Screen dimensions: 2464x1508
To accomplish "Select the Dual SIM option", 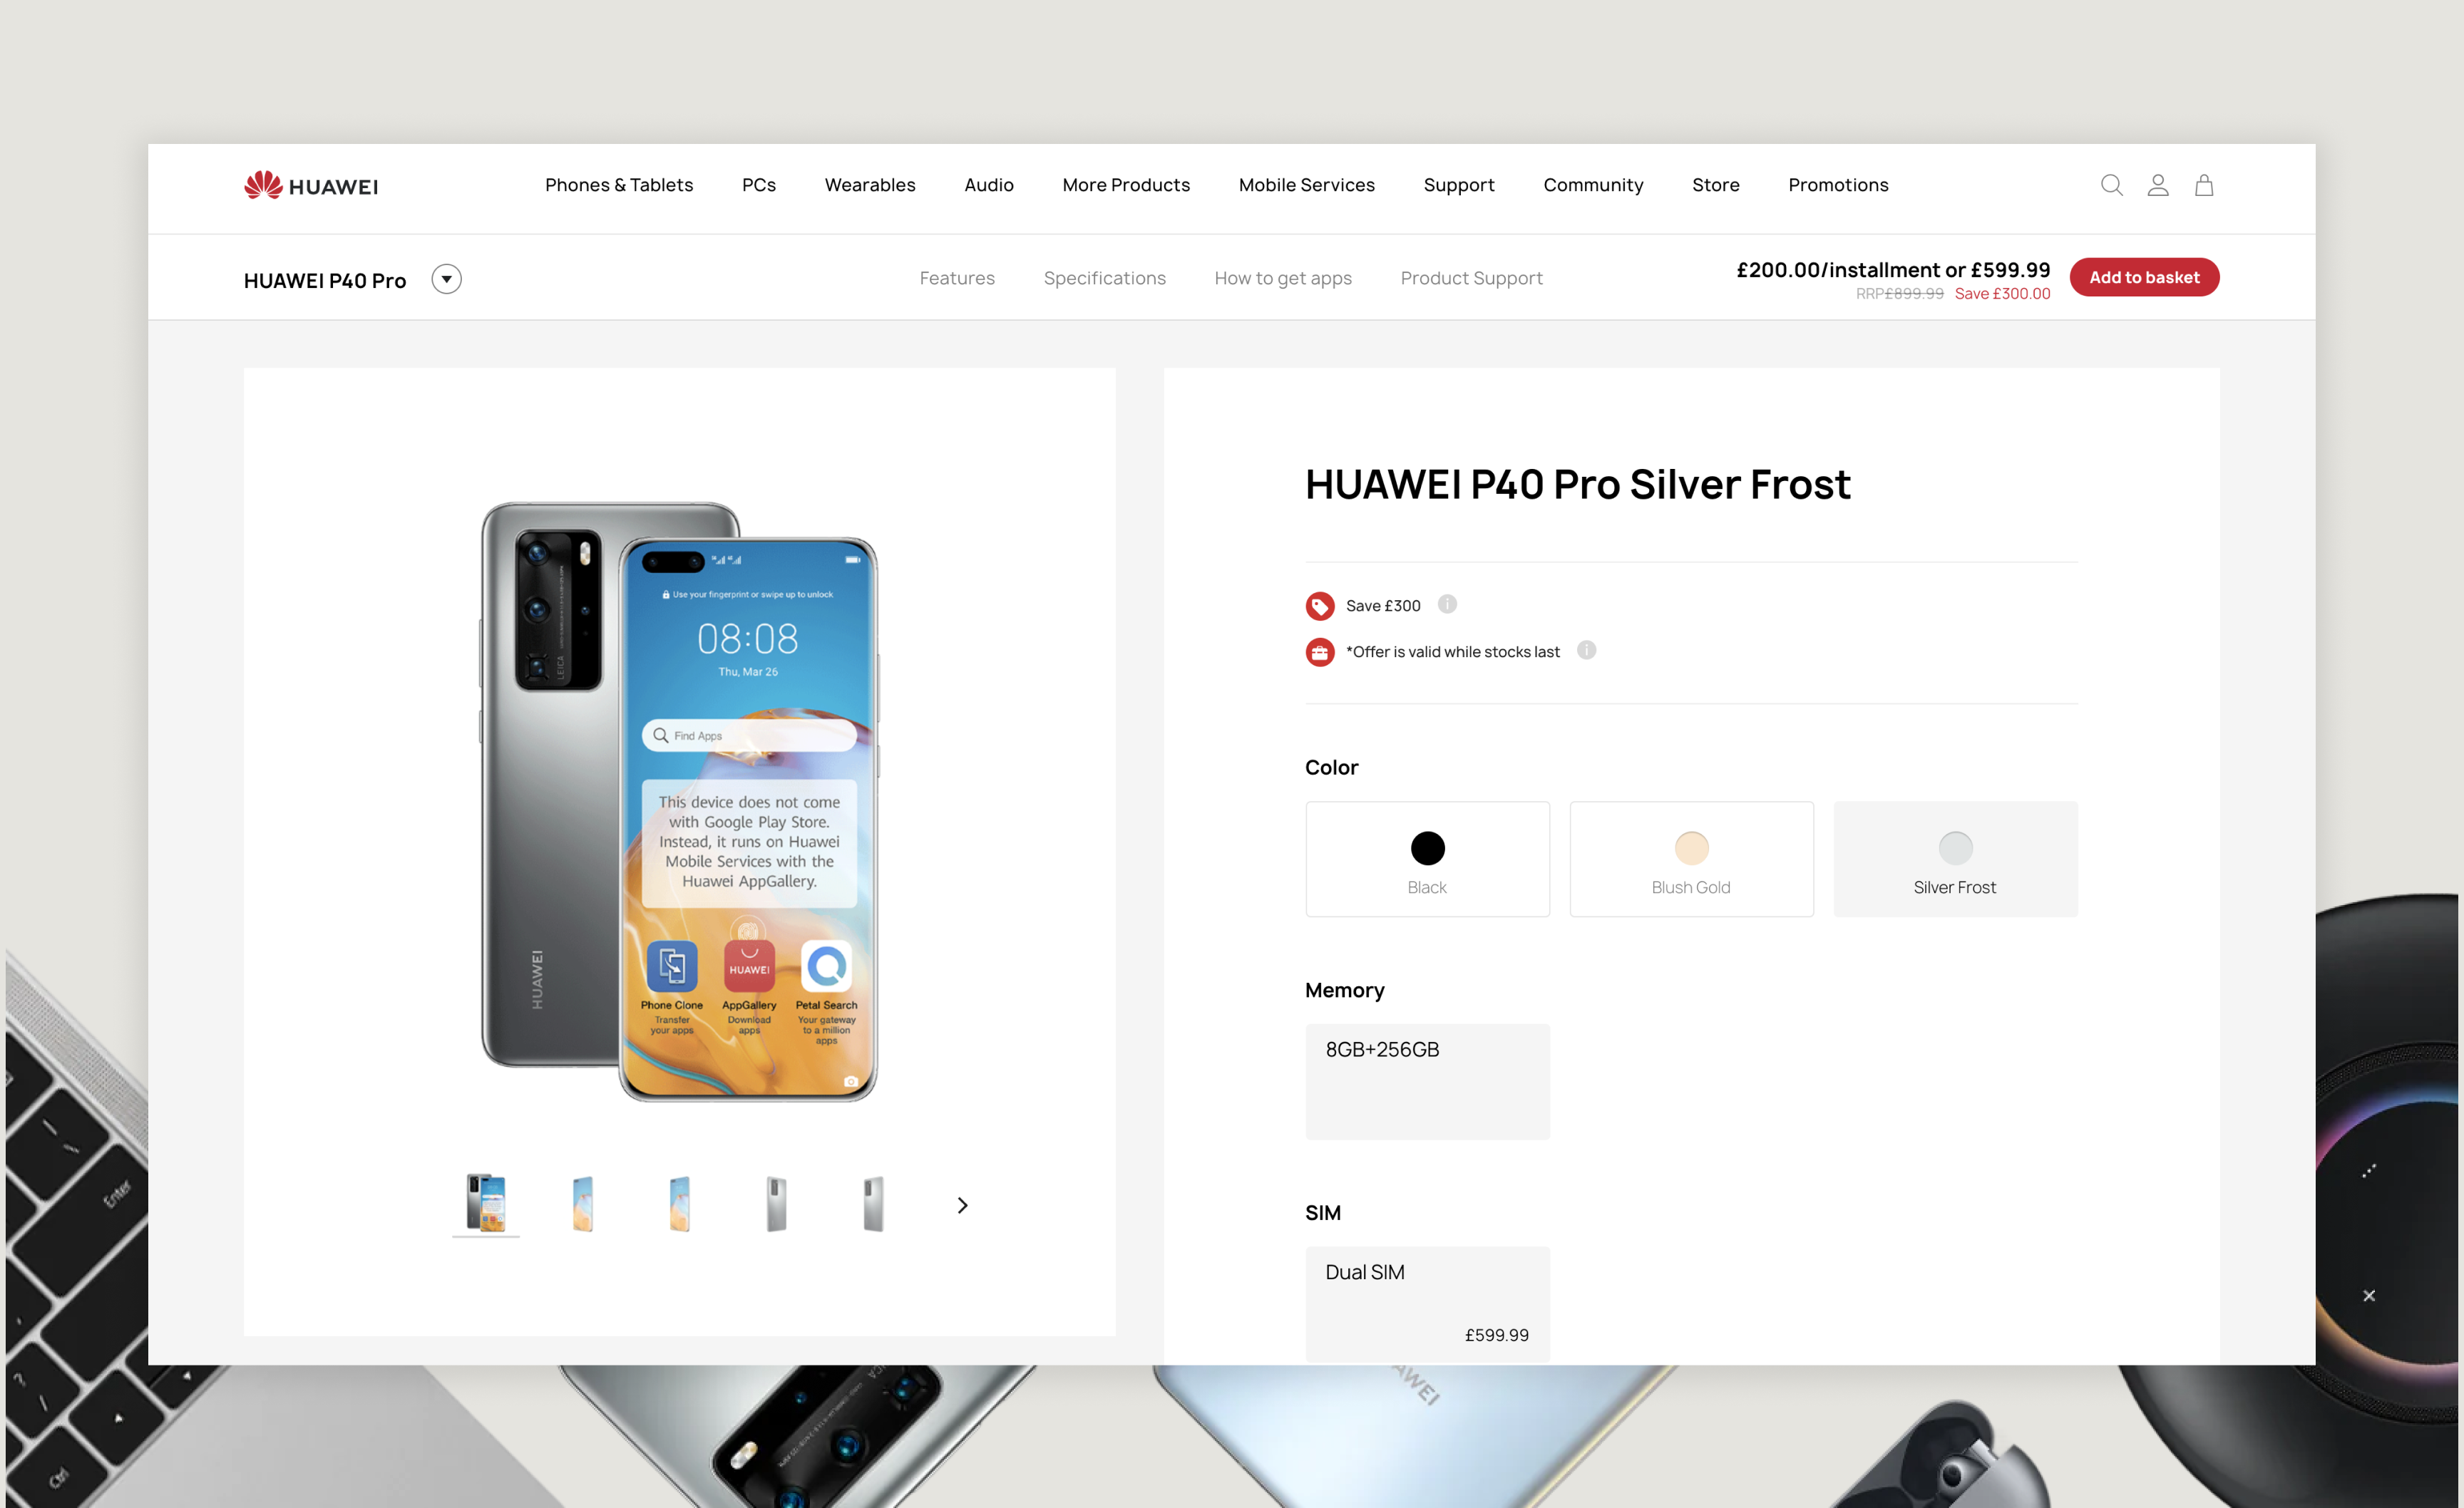I will coord(1427,1303).
